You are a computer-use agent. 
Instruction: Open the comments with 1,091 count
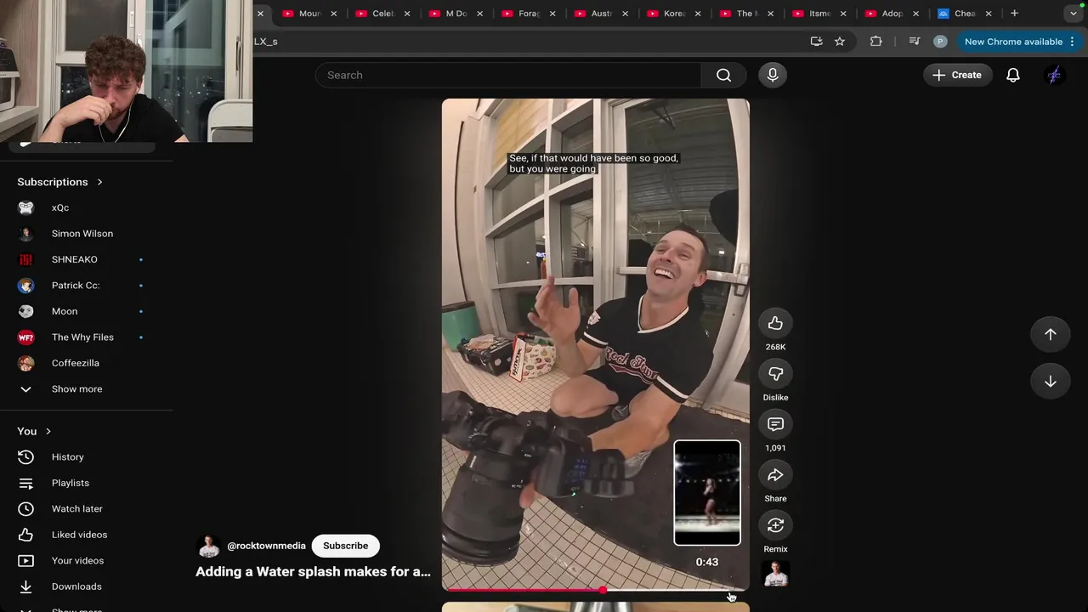tap(775, 424)
